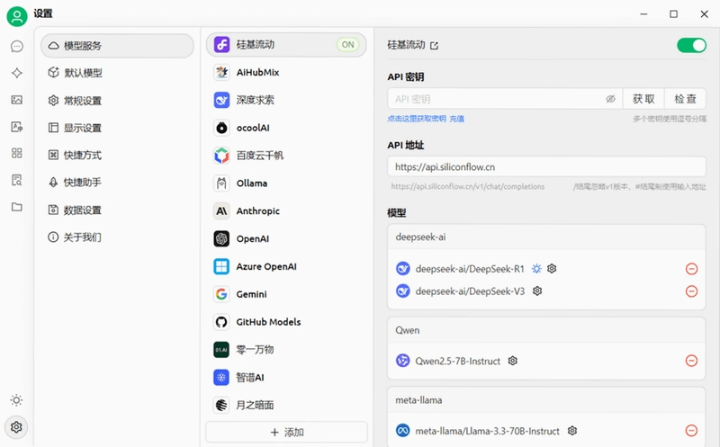Viewport: 720px width, 447px height.
Task: Select 百度云千帆 provider
Action: [x=286, y=156]
